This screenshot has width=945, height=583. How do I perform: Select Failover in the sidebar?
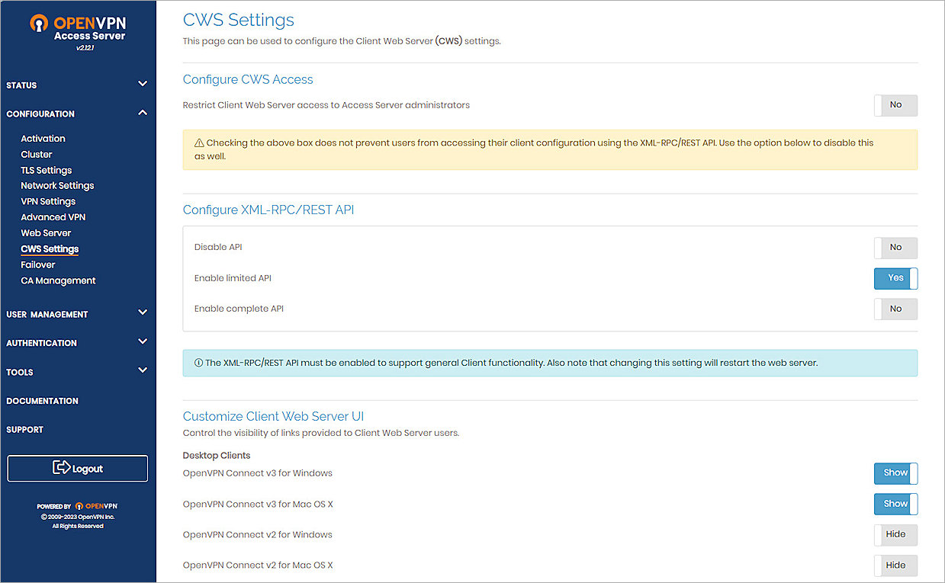pyautogui.click(x=37, y=264)
